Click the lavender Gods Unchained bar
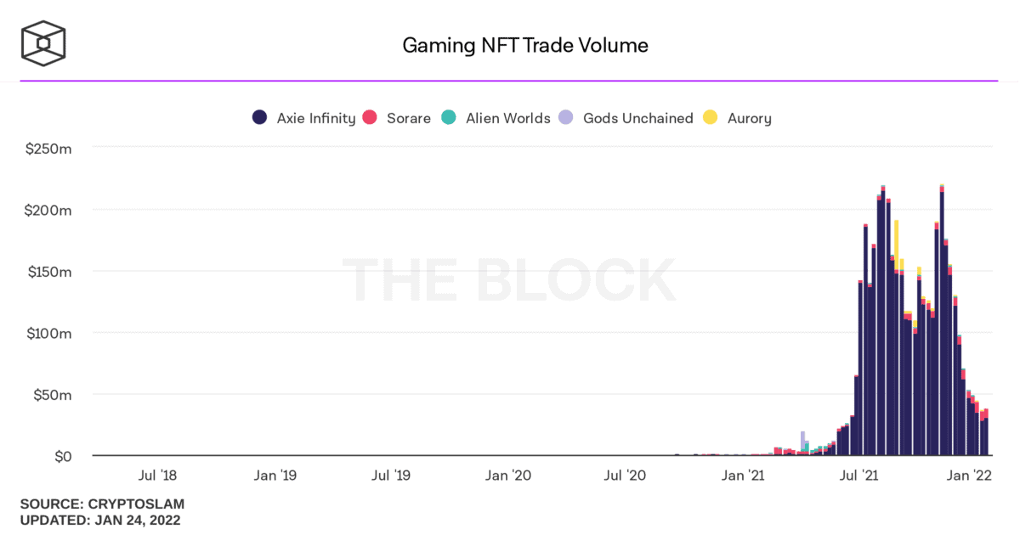1020x535 pixels. 802,436
